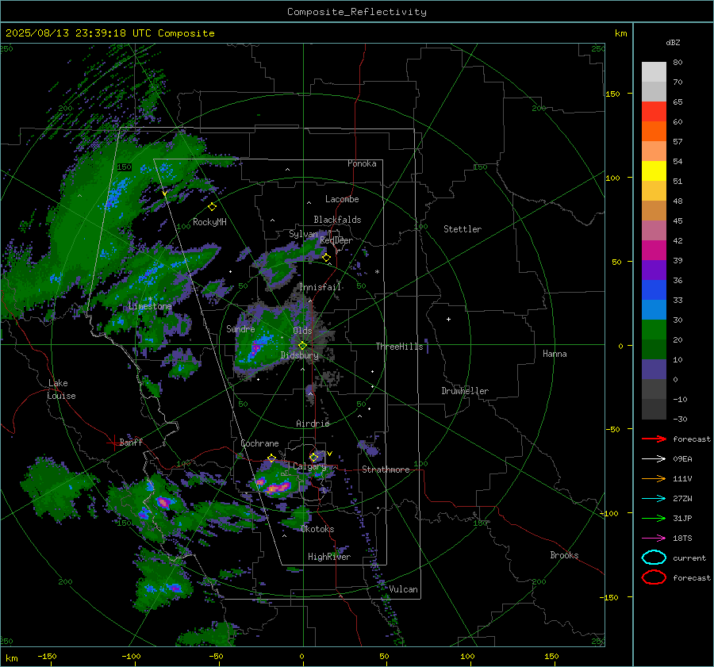Click the Airdrie label

(x=313, y=424)
